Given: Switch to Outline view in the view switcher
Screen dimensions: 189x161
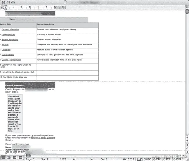Looking at the screenshot, I should (9, 158).
